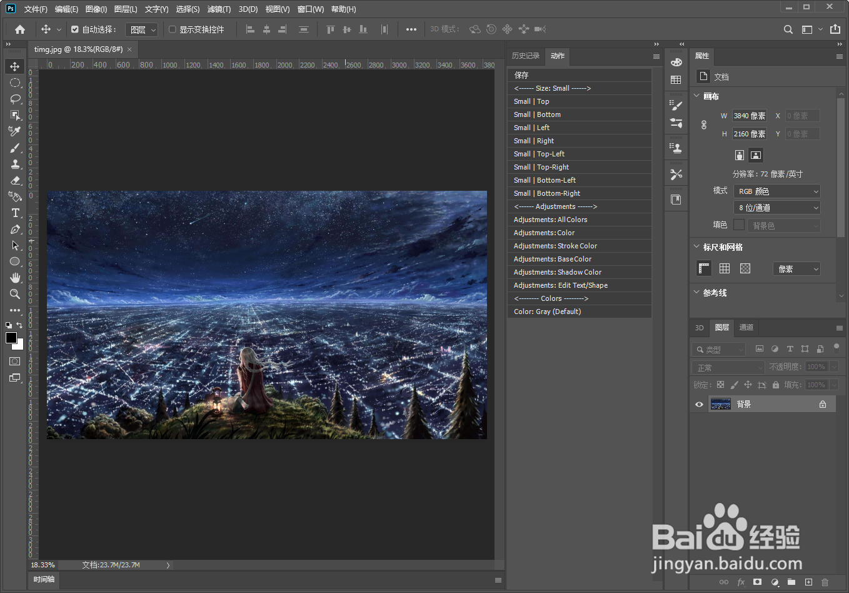The height and width of the screenshot is (593, 849).
Task: Open layer blend mode Normal dropdown
Action: (x=728, y=367)
